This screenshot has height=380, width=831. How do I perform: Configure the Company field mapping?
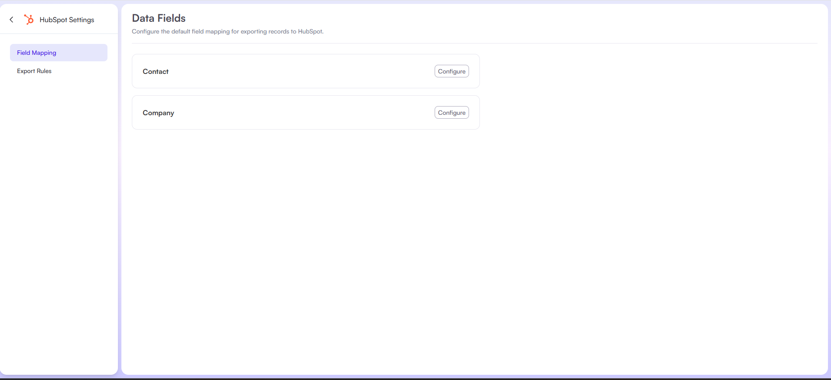point(451,113)
